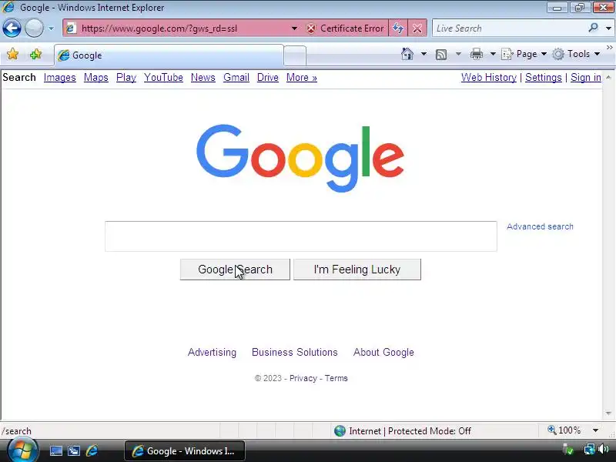
Task: Click the network tray icon
Action: click(x=589, y=449)
